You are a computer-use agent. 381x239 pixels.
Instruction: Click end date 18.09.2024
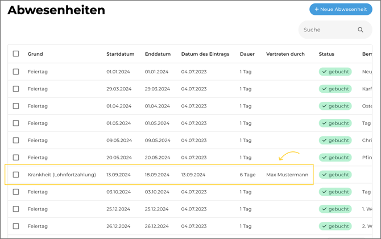click(x=157, y=175)
